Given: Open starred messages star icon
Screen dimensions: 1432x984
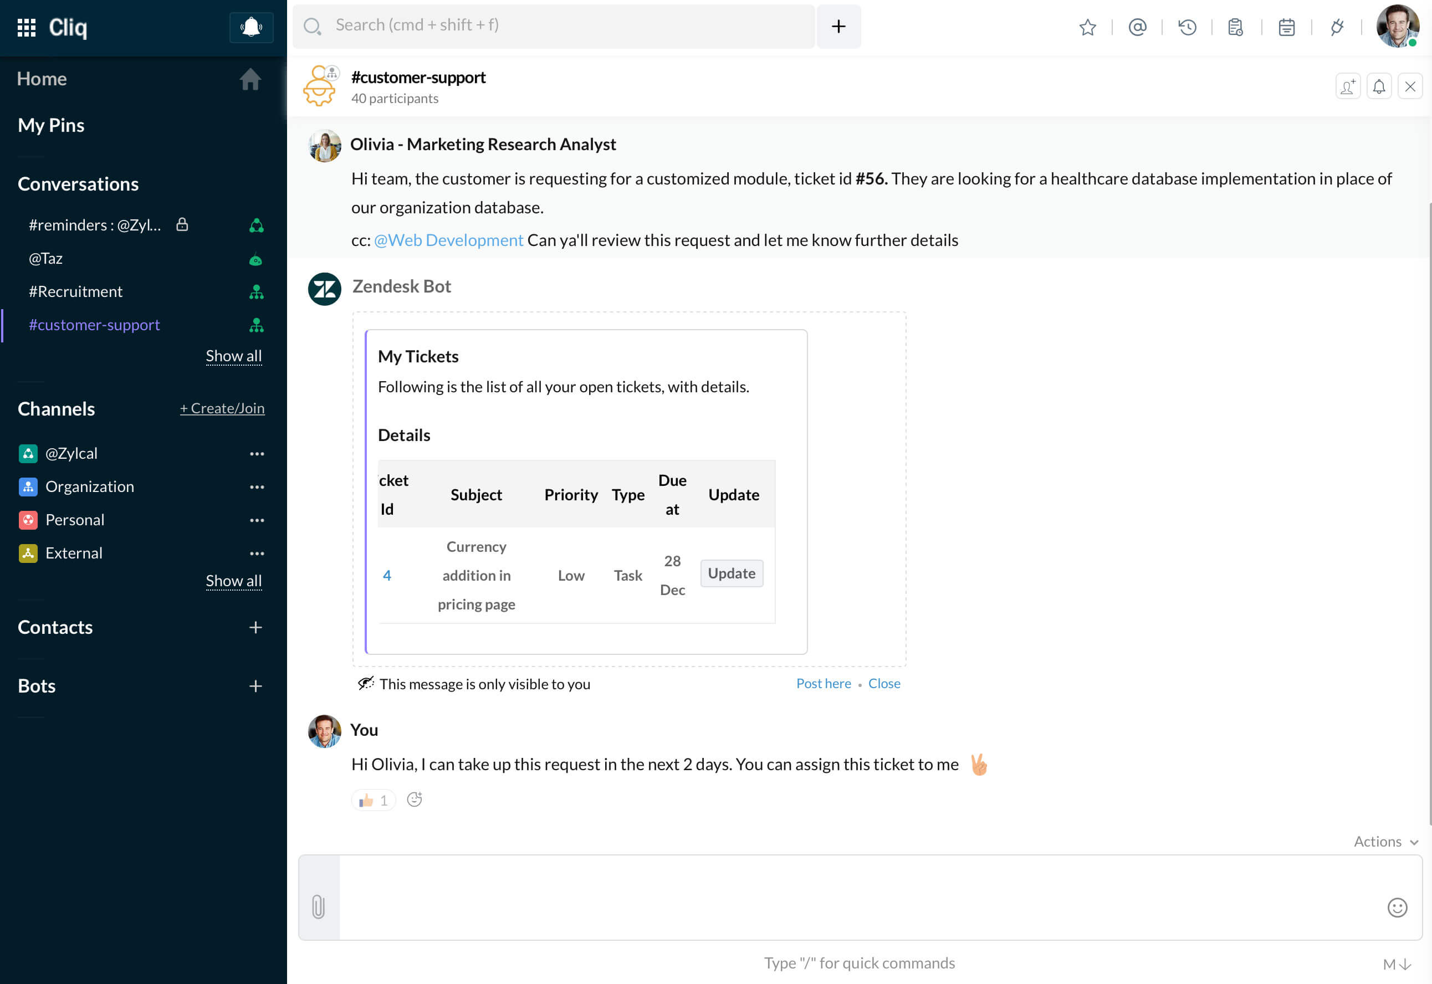Looking at the screenshot, I should [1087, 27].
